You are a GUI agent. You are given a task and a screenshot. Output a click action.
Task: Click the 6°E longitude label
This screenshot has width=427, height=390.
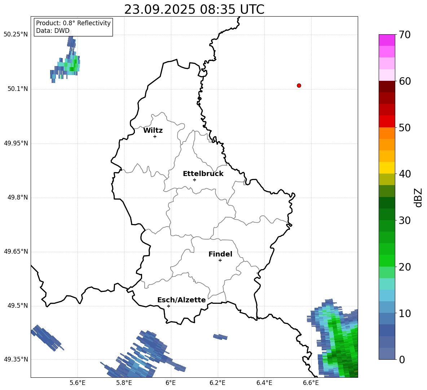tap(171, 383)
